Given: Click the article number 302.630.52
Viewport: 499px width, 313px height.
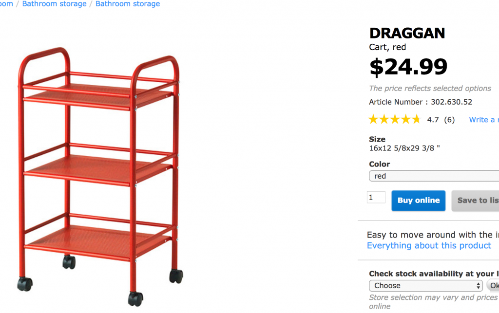Looking at the screenshot, I should [451, 102].
